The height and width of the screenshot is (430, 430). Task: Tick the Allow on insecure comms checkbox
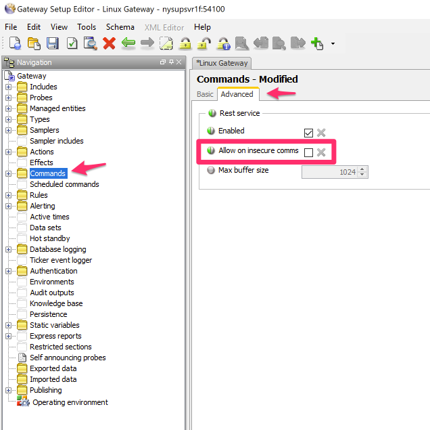tap(309, 152)
